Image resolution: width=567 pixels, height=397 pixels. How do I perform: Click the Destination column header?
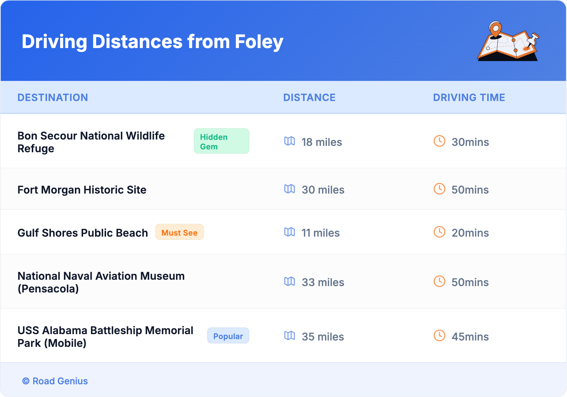pos(53,97)
